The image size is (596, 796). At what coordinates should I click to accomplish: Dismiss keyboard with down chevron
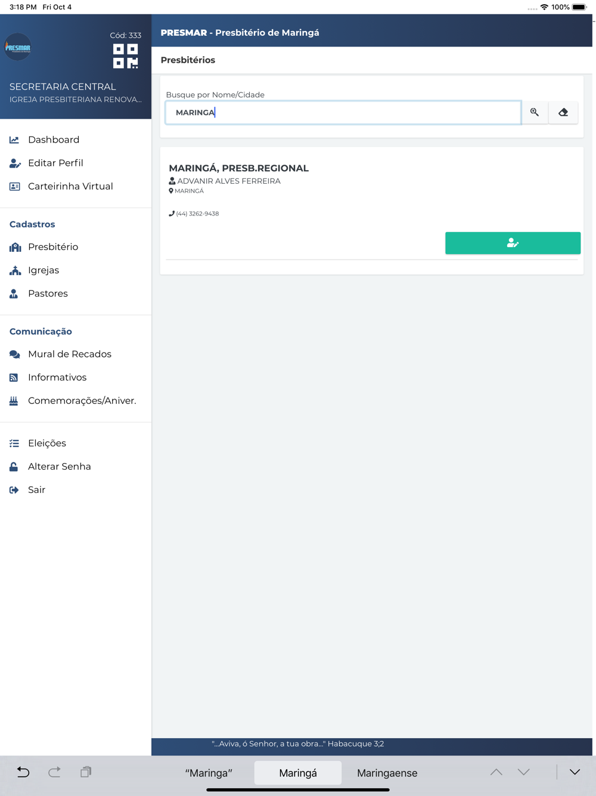pyautogui.click(x=575, y=772)
